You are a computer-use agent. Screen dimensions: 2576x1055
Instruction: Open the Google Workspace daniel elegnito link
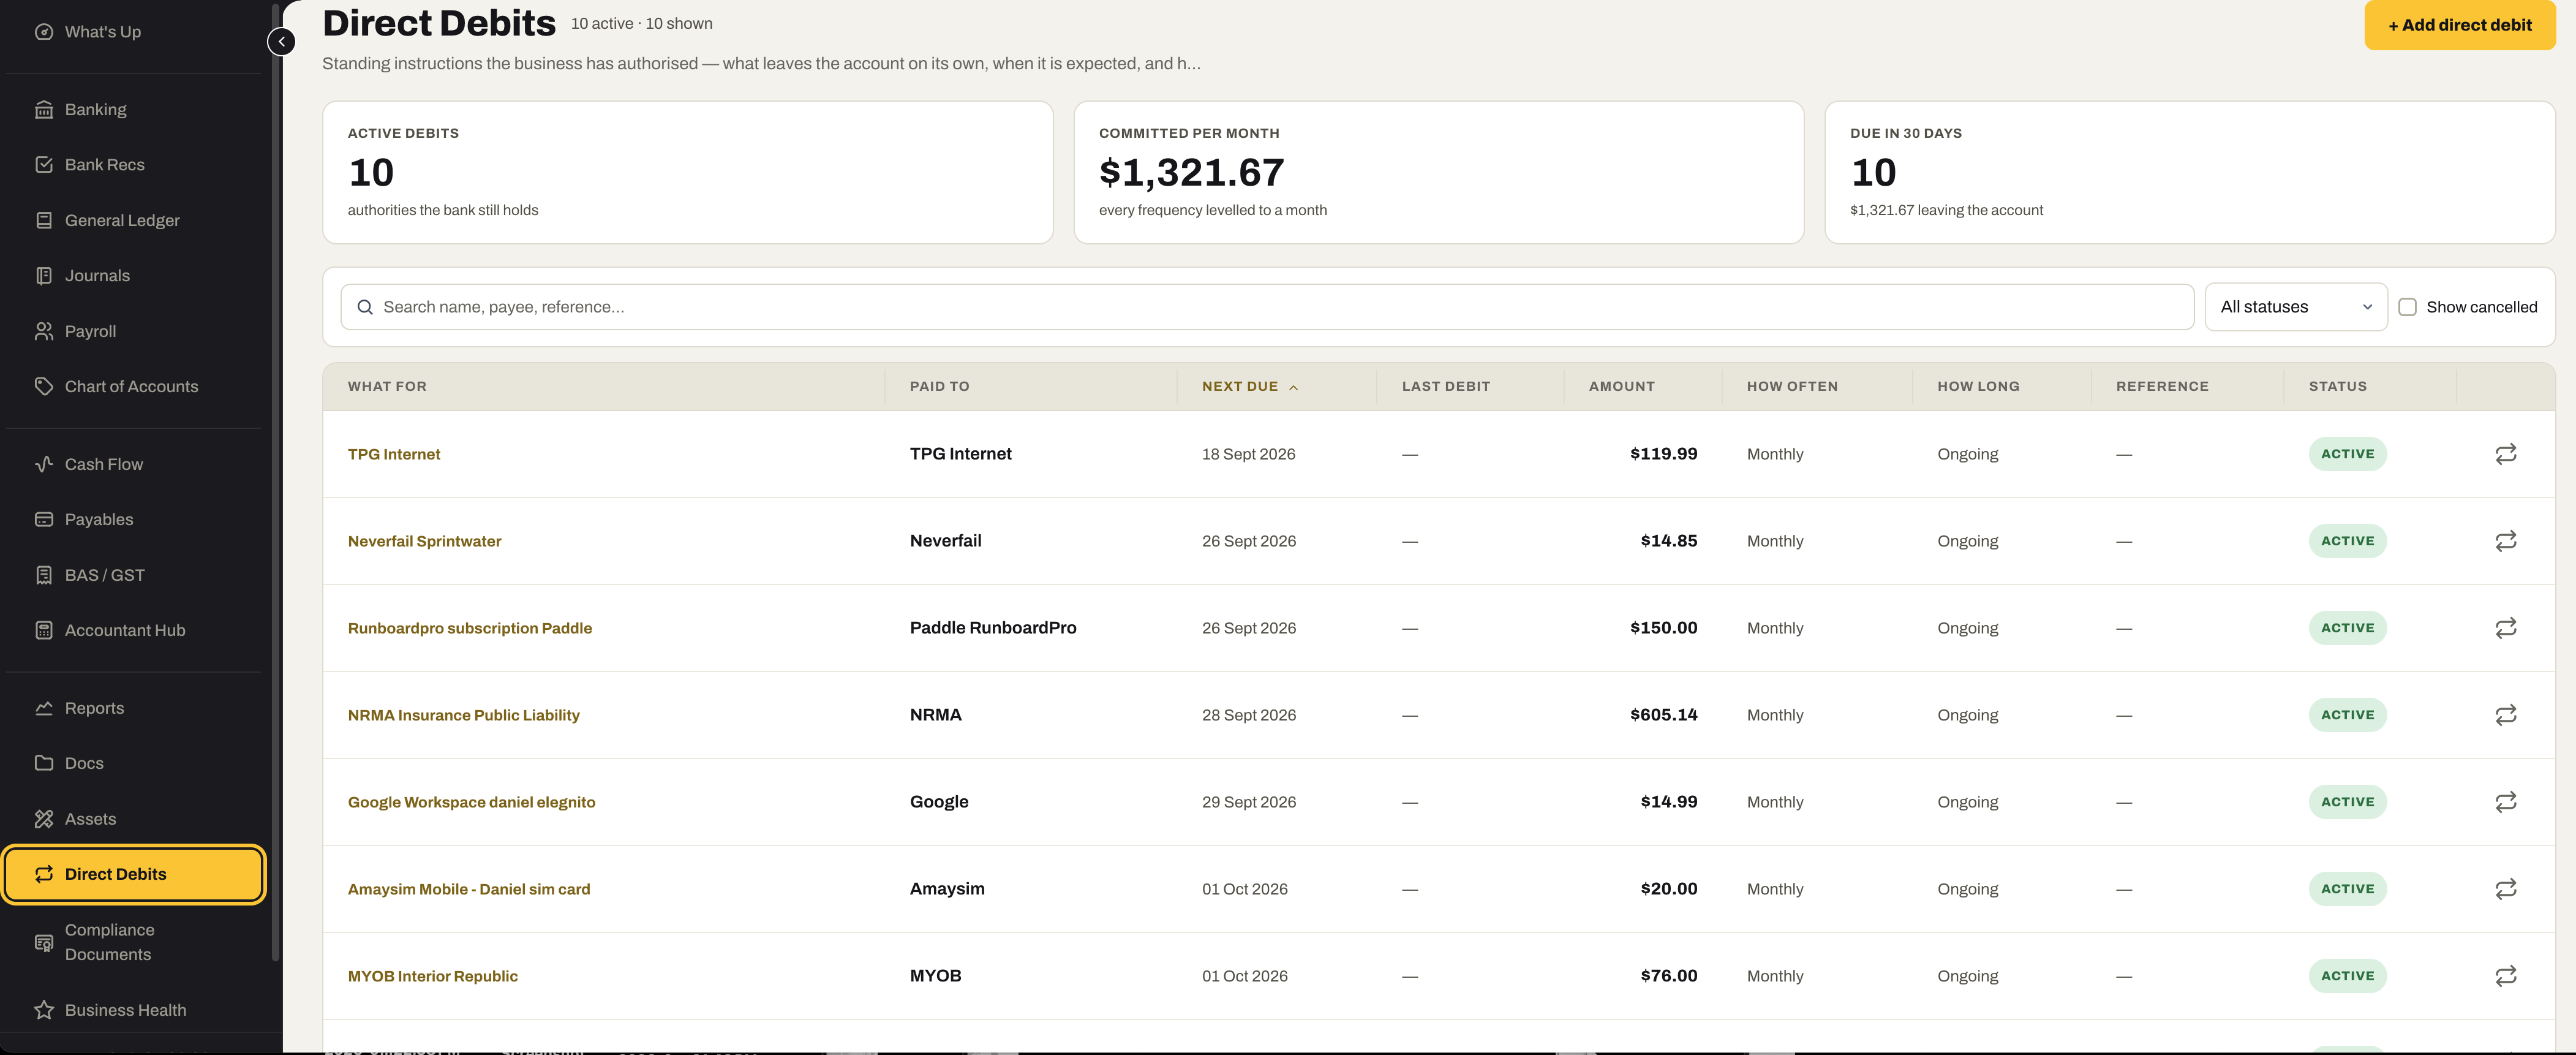point(471,802)
